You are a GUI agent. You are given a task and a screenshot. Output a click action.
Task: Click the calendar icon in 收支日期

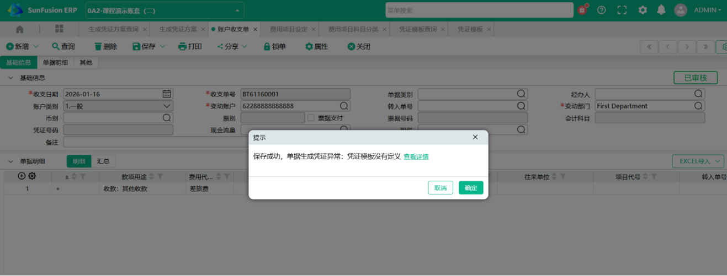(167, 94)
